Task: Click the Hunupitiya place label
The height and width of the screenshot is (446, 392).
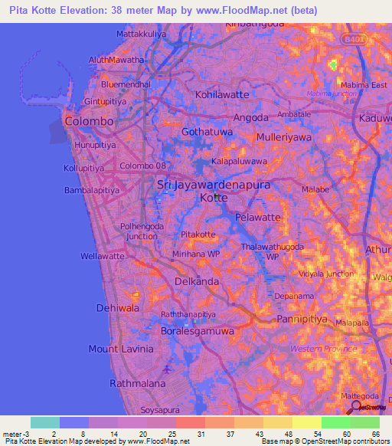Action: (x=95, y=145)
